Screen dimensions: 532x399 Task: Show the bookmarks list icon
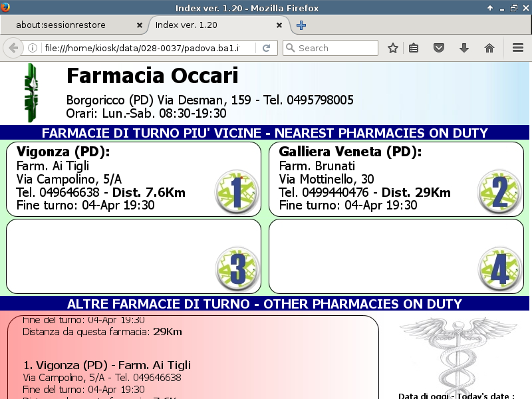point(414,48)
